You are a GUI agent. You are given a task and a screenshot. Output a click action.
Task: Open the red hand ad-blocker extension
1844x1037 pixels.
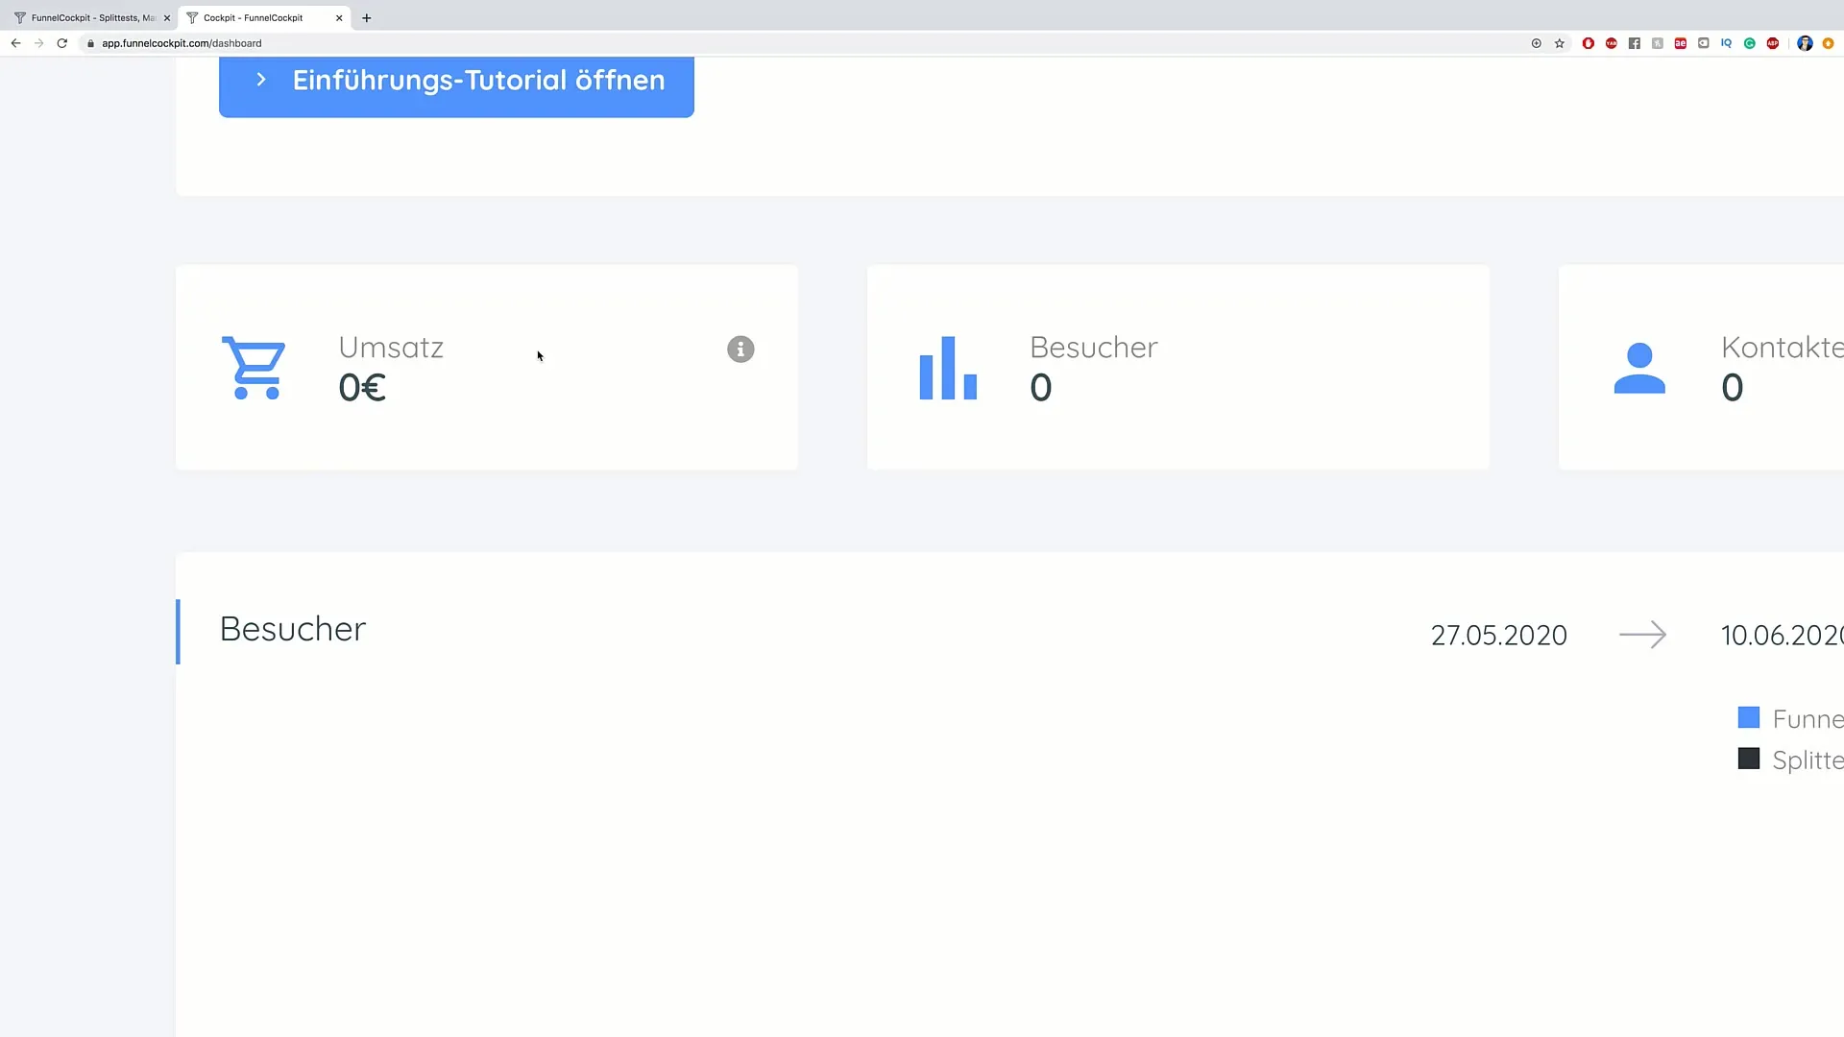1589,43
